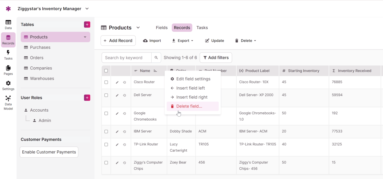Click the search magnifier icon button
Viewport: 383px width, 179px height.
156,58
